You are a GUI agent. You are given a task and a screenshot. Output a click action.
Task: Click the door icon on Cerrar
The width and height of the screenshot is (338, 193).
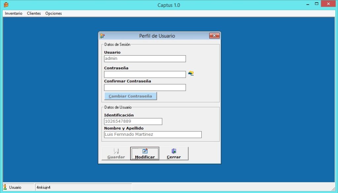pyautogui.click(x=174, y=151)
